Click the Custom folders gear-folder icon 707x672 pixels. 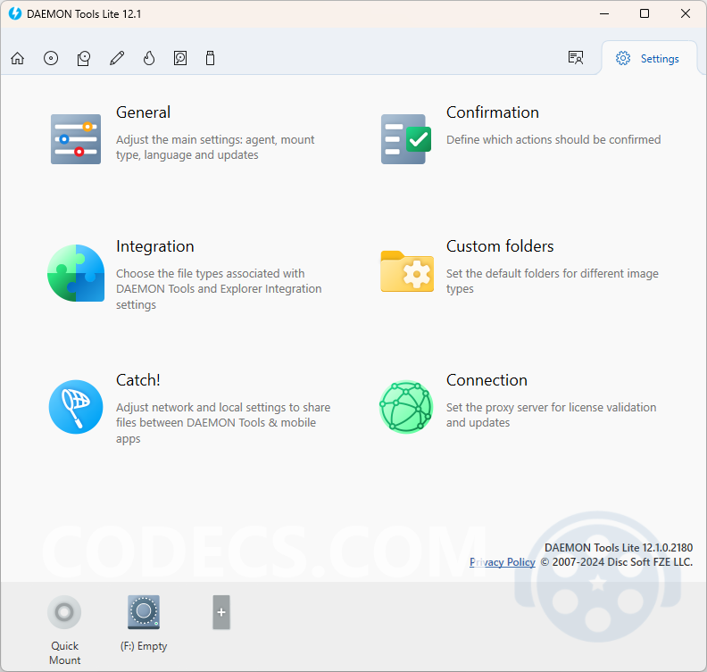[x=407, y=271]
